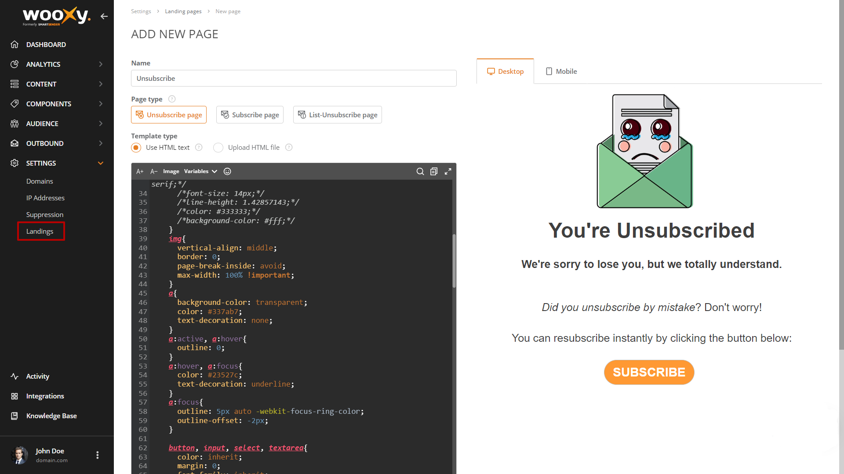Switch page type to Subscribe page

point(250,115)
